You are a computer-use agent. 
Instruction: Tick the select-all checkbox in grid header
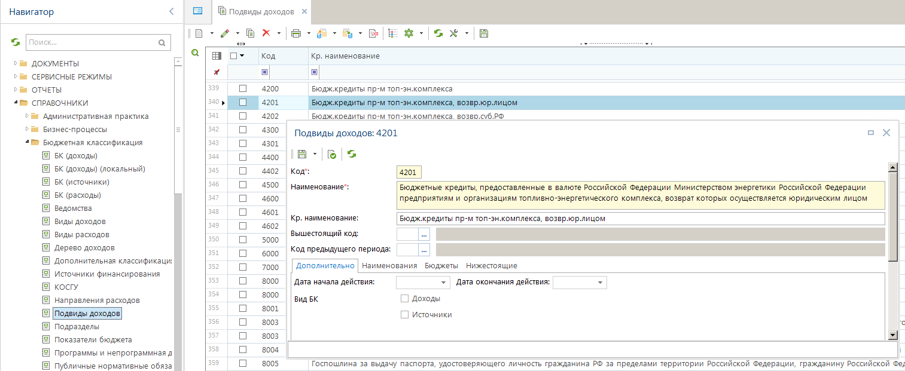(x=234, y=56)
